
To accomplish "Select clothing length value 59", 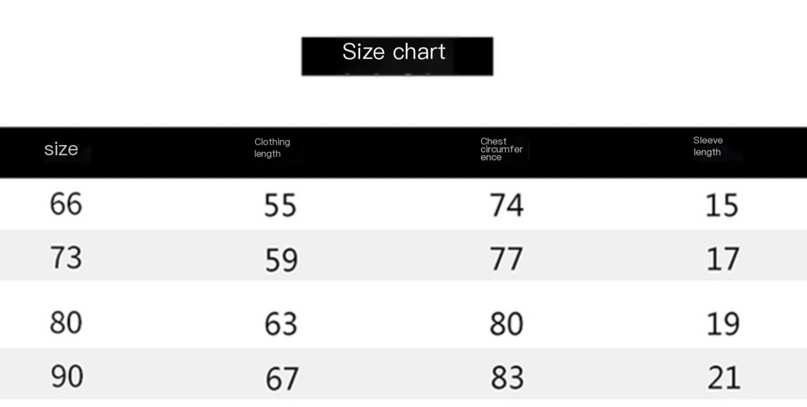I will (x=281, y=260).
